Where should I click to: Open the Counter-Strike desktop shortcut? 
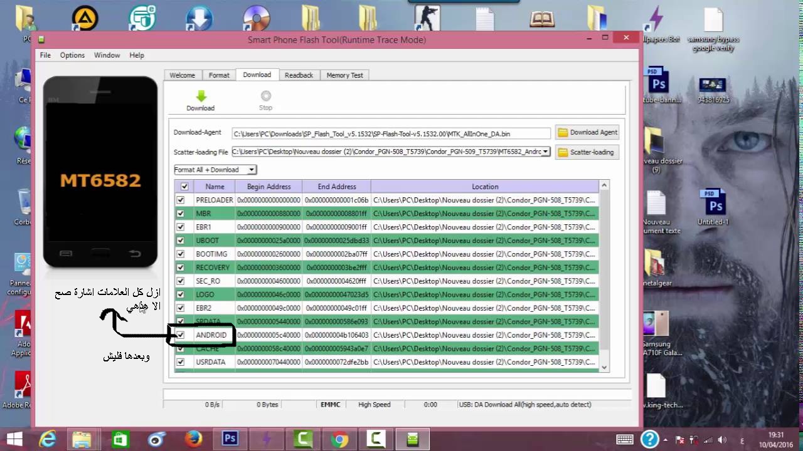tap(427, 18)
